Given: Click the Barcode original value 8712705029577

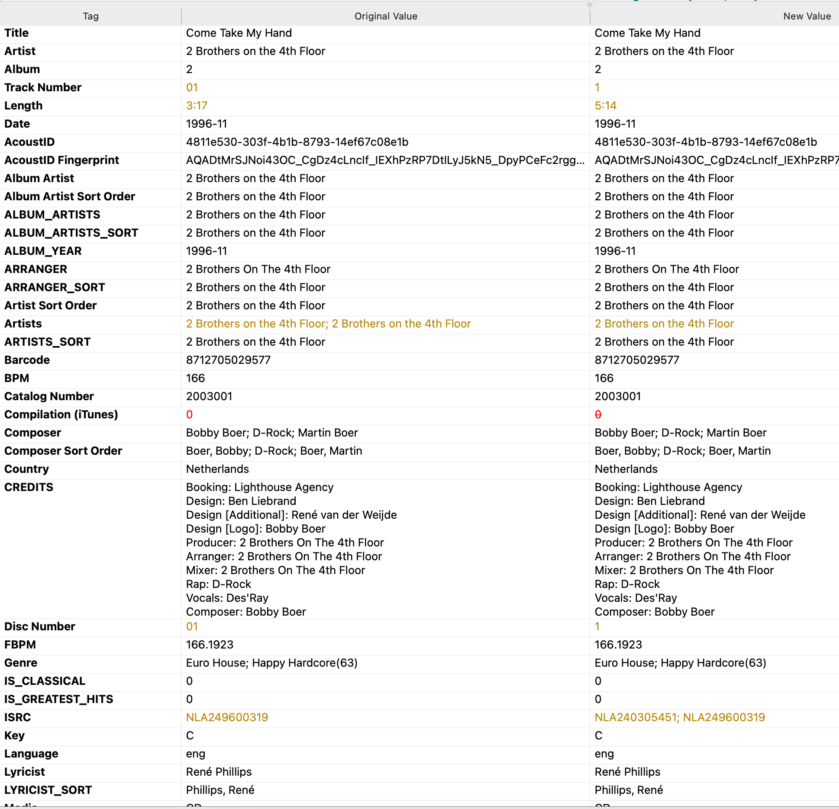Looking at the screenshot, I should [x=228, y=360].
